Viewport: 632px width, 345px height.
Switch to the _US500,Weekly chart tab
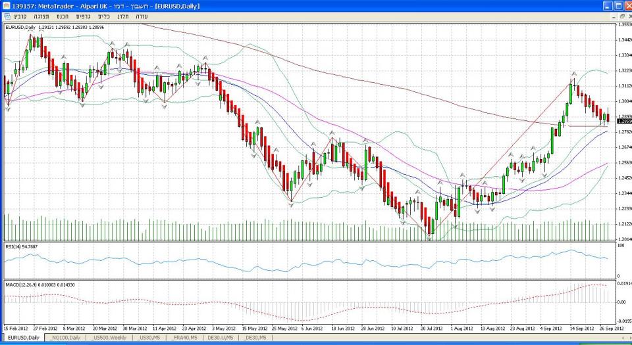pos(109,337)
